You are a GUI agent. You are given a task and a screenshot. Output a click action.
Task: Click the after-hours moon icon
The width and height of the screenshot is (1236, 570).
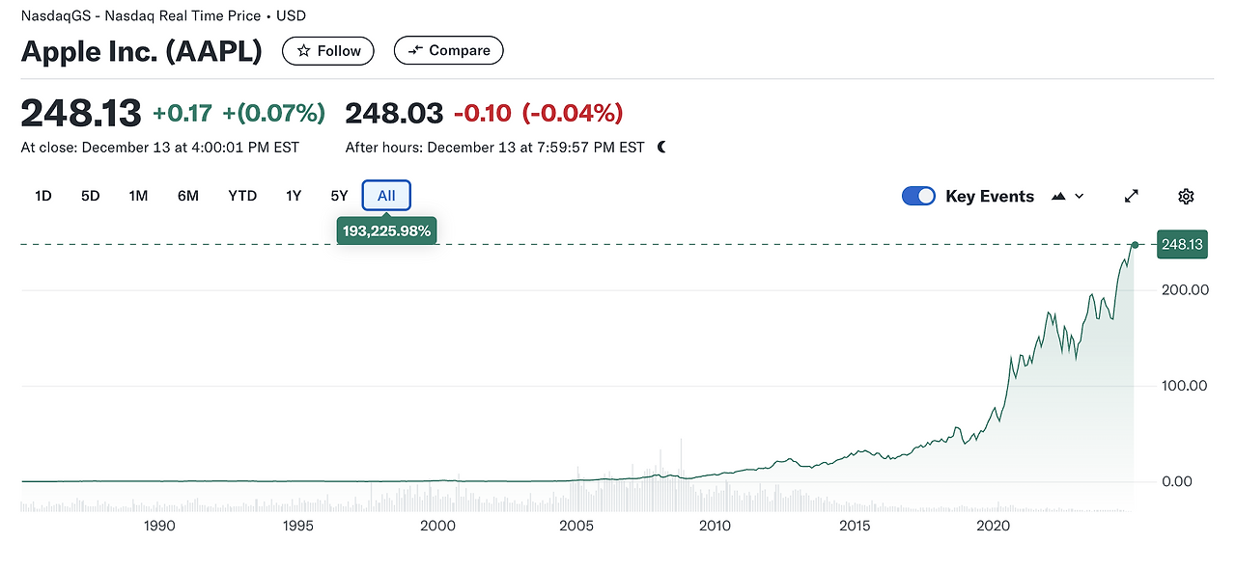[661, 148]
